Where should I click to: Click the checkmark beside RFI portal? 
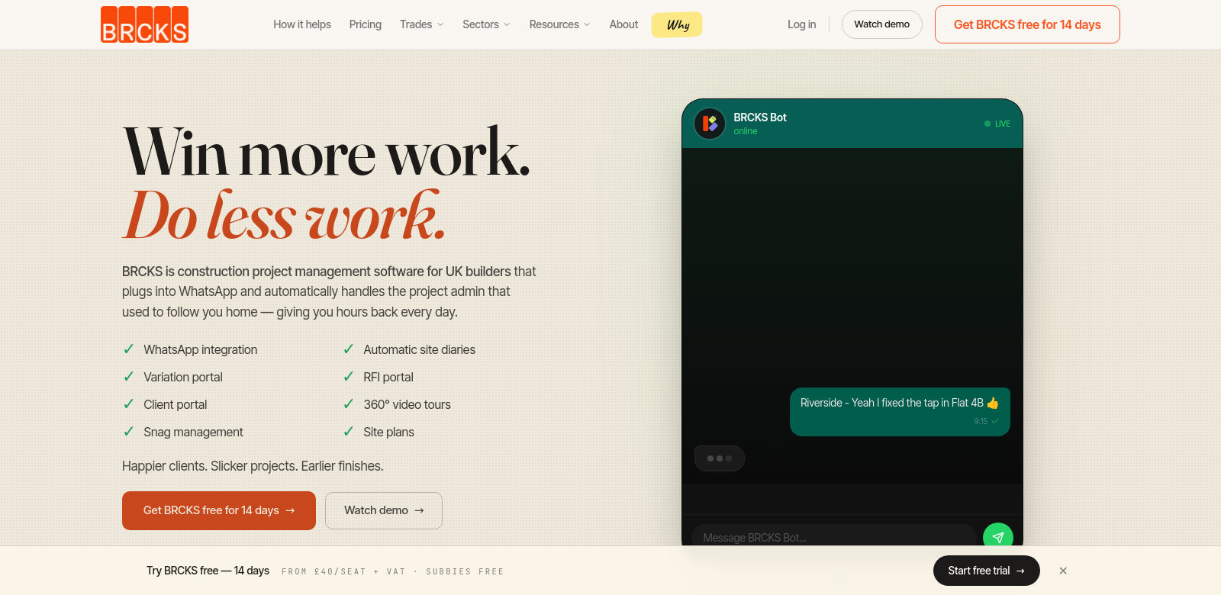[349, 376]
